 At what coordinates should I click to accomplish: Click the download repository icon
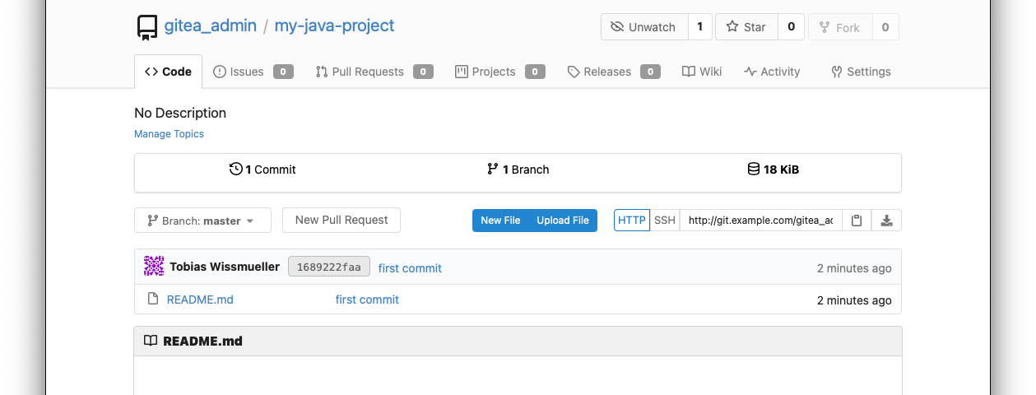(x=886, y=221)
